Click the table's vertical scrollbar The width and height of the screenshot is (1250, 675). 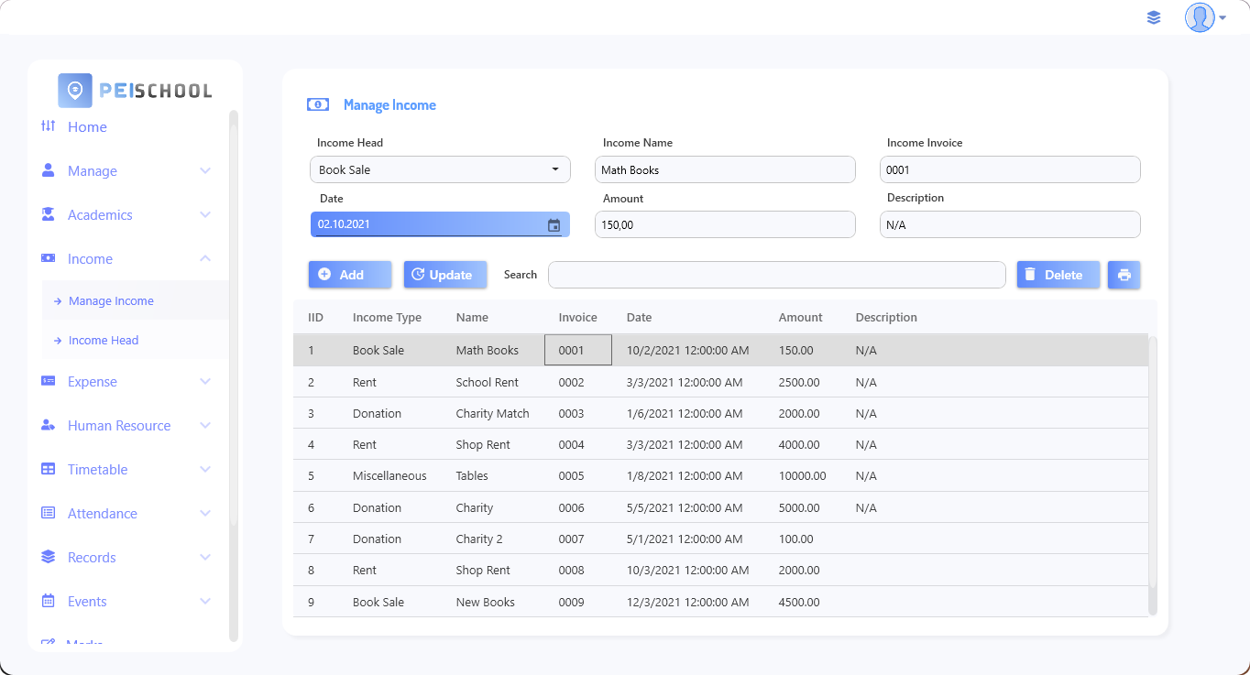click(x=1152, y=475)
